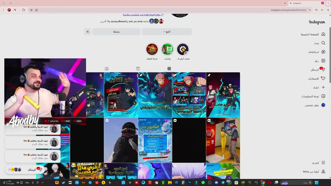Open the token store (متجر التابع) post
Image resolution: width=331 pixels, height=186 pixels.
121,95
